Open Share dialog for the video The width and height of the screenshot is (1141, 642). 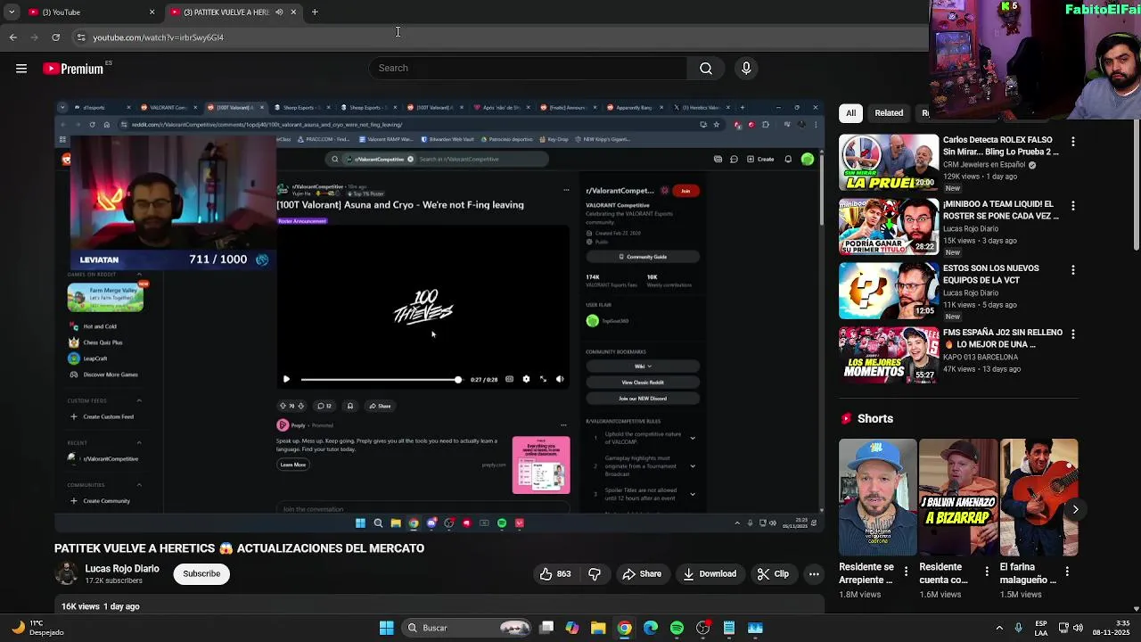pyautogui.click(x=642, y=574)
